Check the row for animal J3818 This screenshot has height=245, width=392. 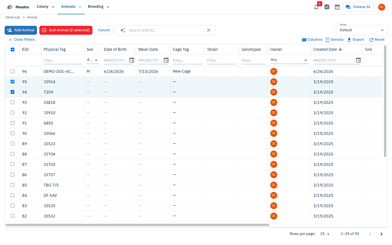(x=12, y=102)
